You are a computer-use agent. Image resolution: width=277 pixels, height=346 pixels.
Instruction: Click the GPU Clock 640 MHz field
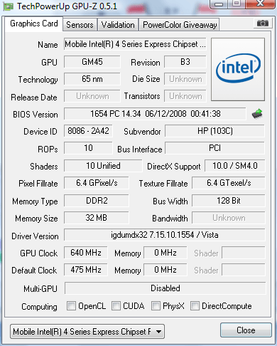point(86,253)
